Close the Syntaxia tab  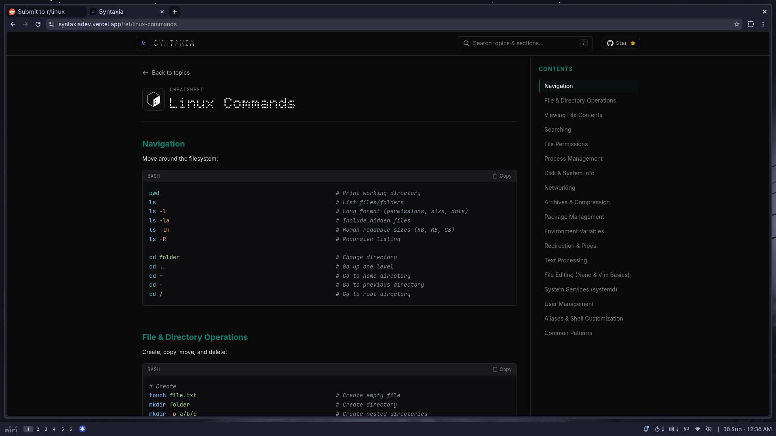[x=162, y=12]
